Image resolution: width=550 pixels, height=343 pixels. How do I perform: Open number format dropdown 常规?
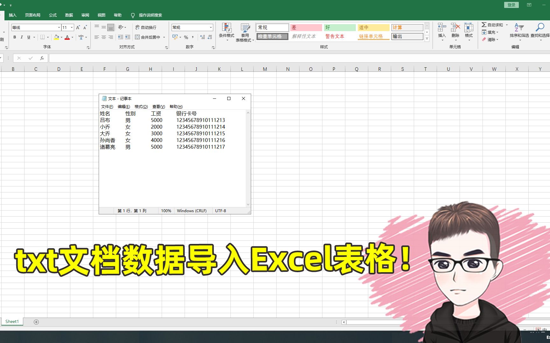click(x=211, y=28)
